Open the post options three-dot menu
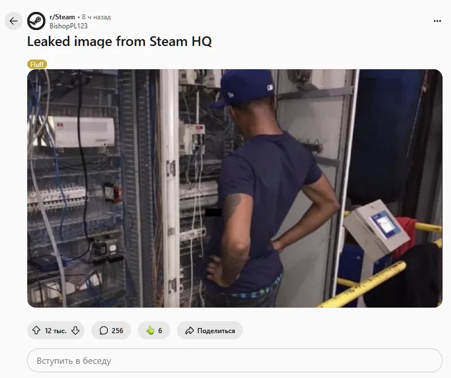The image size is (451, 378). (437, 21)
